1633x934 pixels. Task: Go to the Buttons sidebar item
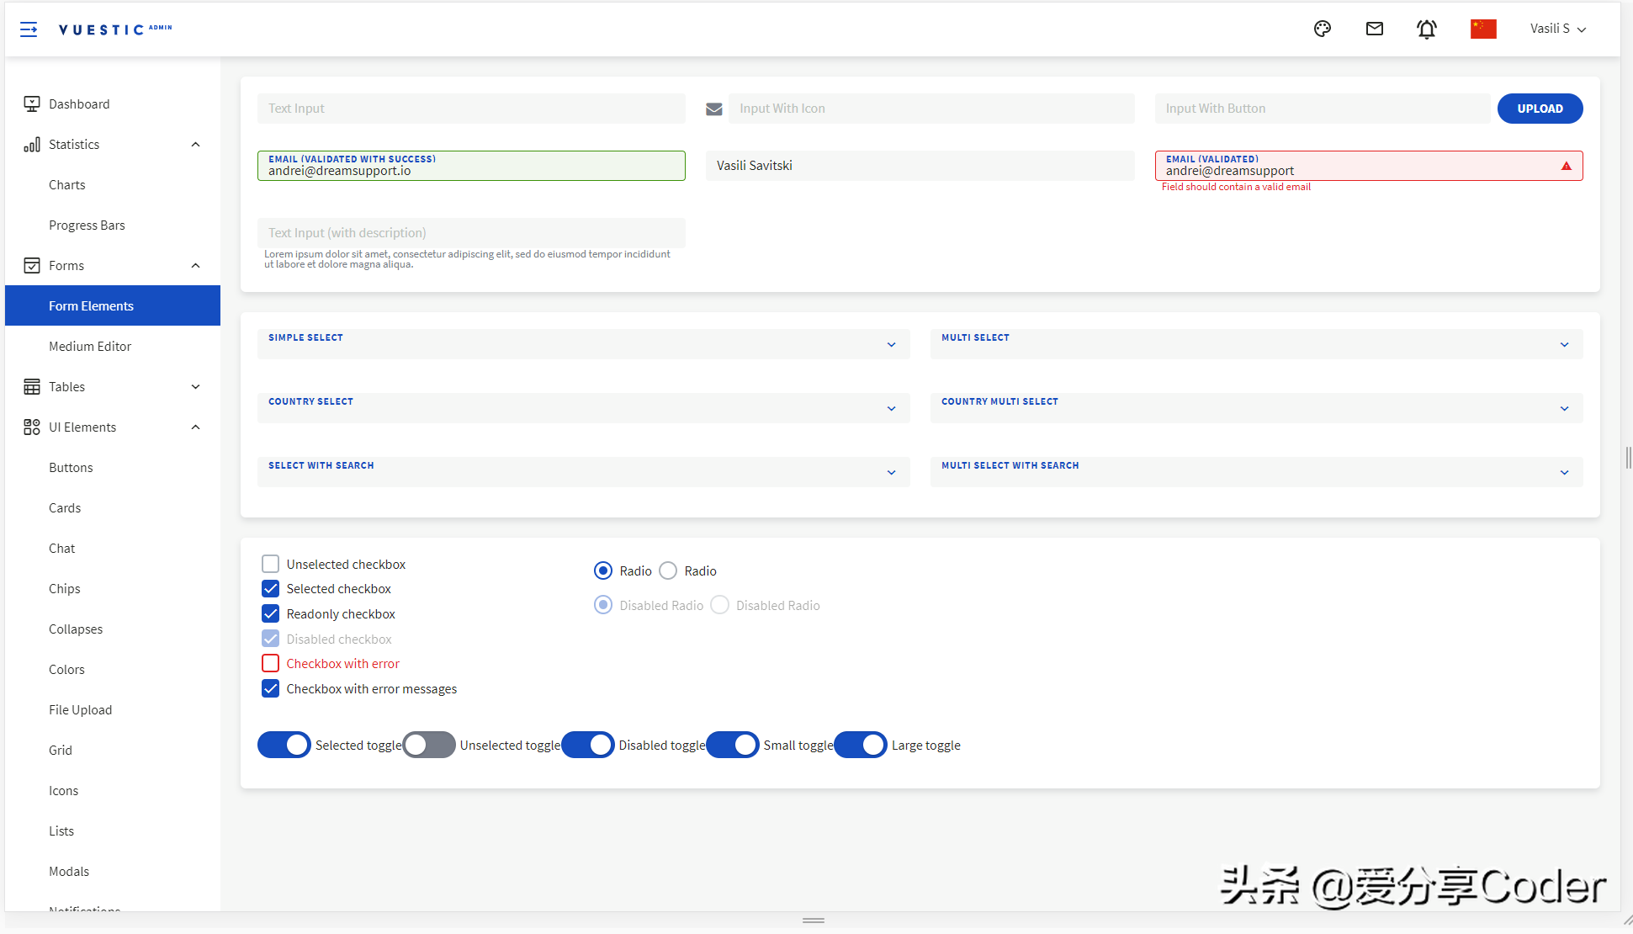71,468
